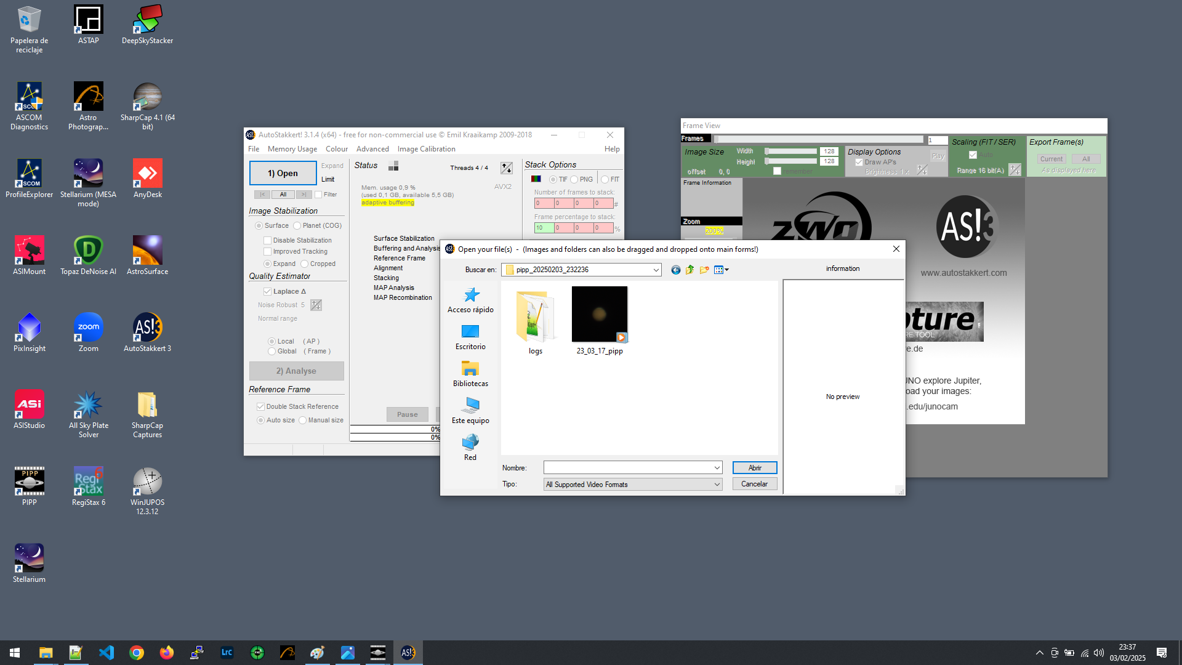Click Cancelar to dismiss dialog
The height and width of the screenshot is (665, 1182).
click(x=754, y=484)
